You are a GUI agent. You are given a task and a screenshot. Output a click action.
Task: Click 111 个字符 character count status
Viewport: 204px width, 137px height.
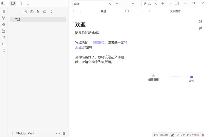pyautogui.click(x=193, y=135)
